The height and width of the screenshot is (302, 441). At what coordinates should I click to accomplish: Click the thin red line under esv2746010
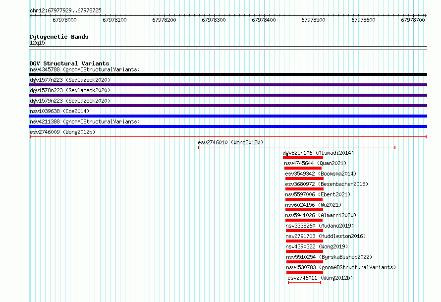297,147
